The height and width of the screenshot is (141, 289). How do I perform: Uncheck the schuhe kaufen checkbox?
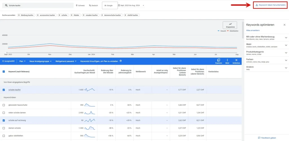pyautogui.click(x=4, y=90)
